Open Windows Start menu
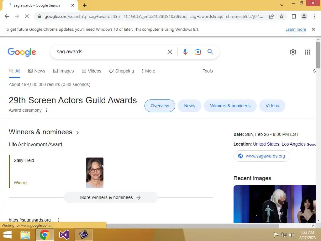 8,235
